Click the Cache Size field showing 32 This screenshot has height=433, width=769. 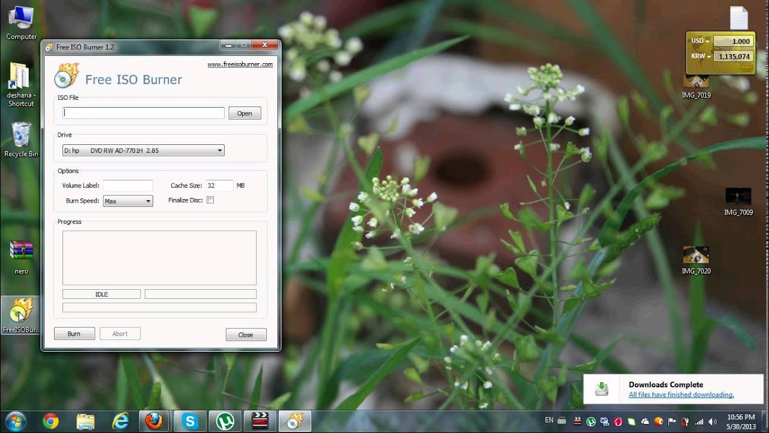[x=219, y=186]
